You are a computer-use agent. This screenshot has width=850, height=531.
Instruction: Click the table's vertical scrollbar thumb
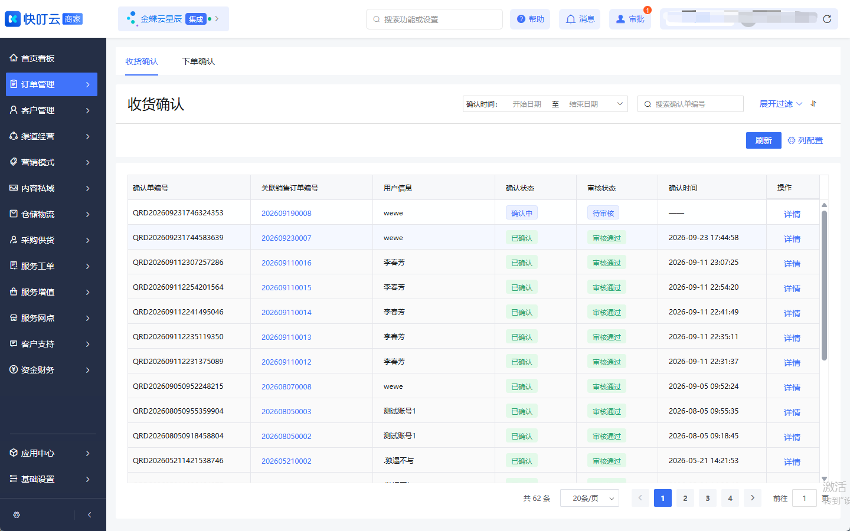[x=824, y=285]
